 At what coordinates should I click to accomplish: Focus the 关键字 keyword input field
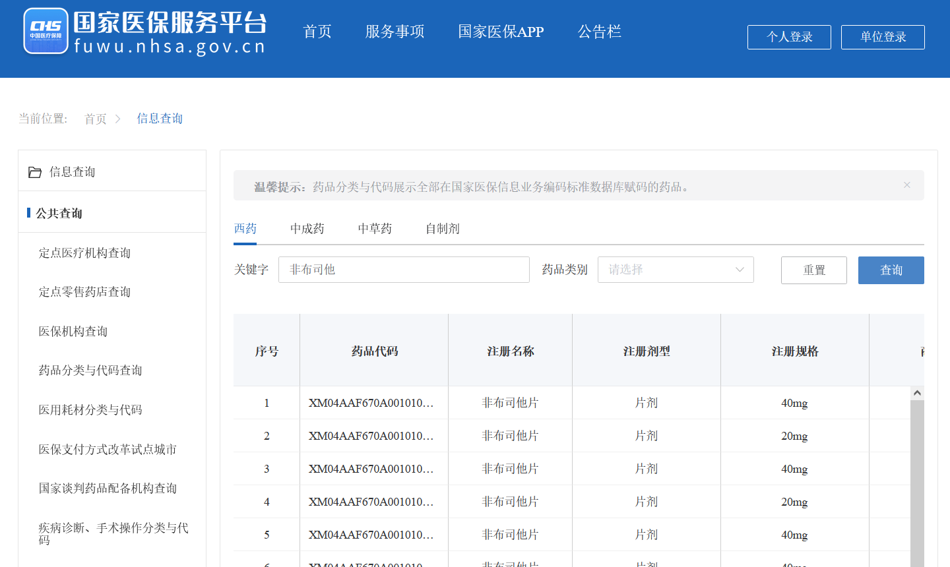[x=404, y=270]
